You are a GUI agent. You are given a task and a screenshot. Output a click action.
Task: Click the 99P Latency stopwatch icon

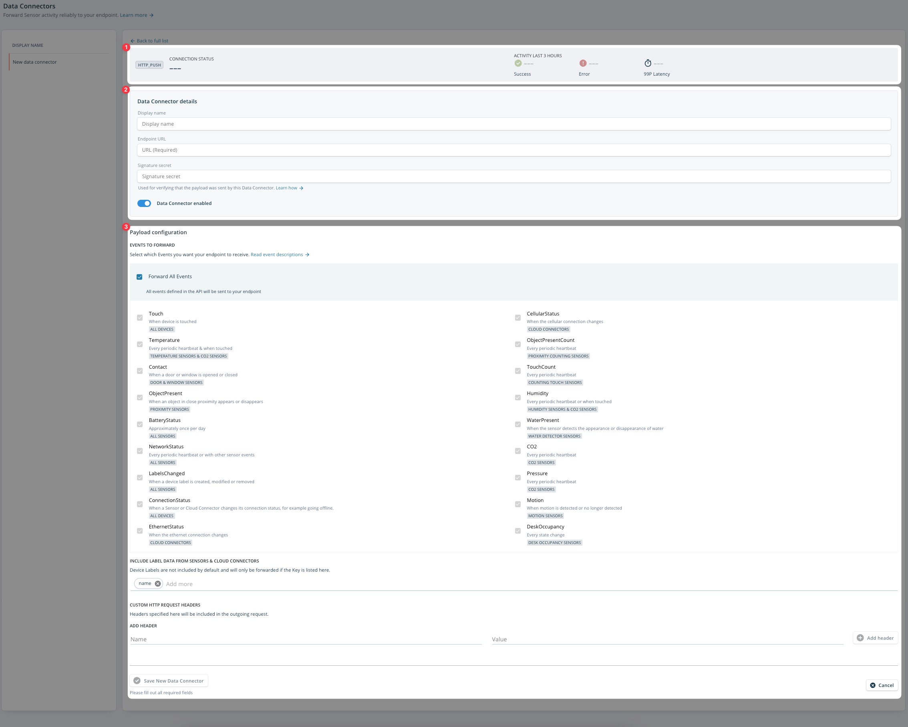648,63
